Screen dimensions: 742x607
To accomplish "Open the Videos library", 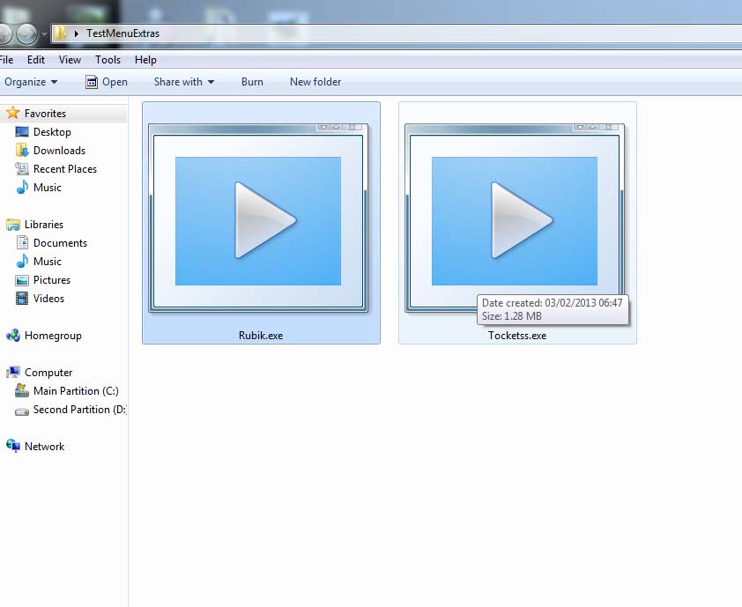I will [x=48, y=299].
